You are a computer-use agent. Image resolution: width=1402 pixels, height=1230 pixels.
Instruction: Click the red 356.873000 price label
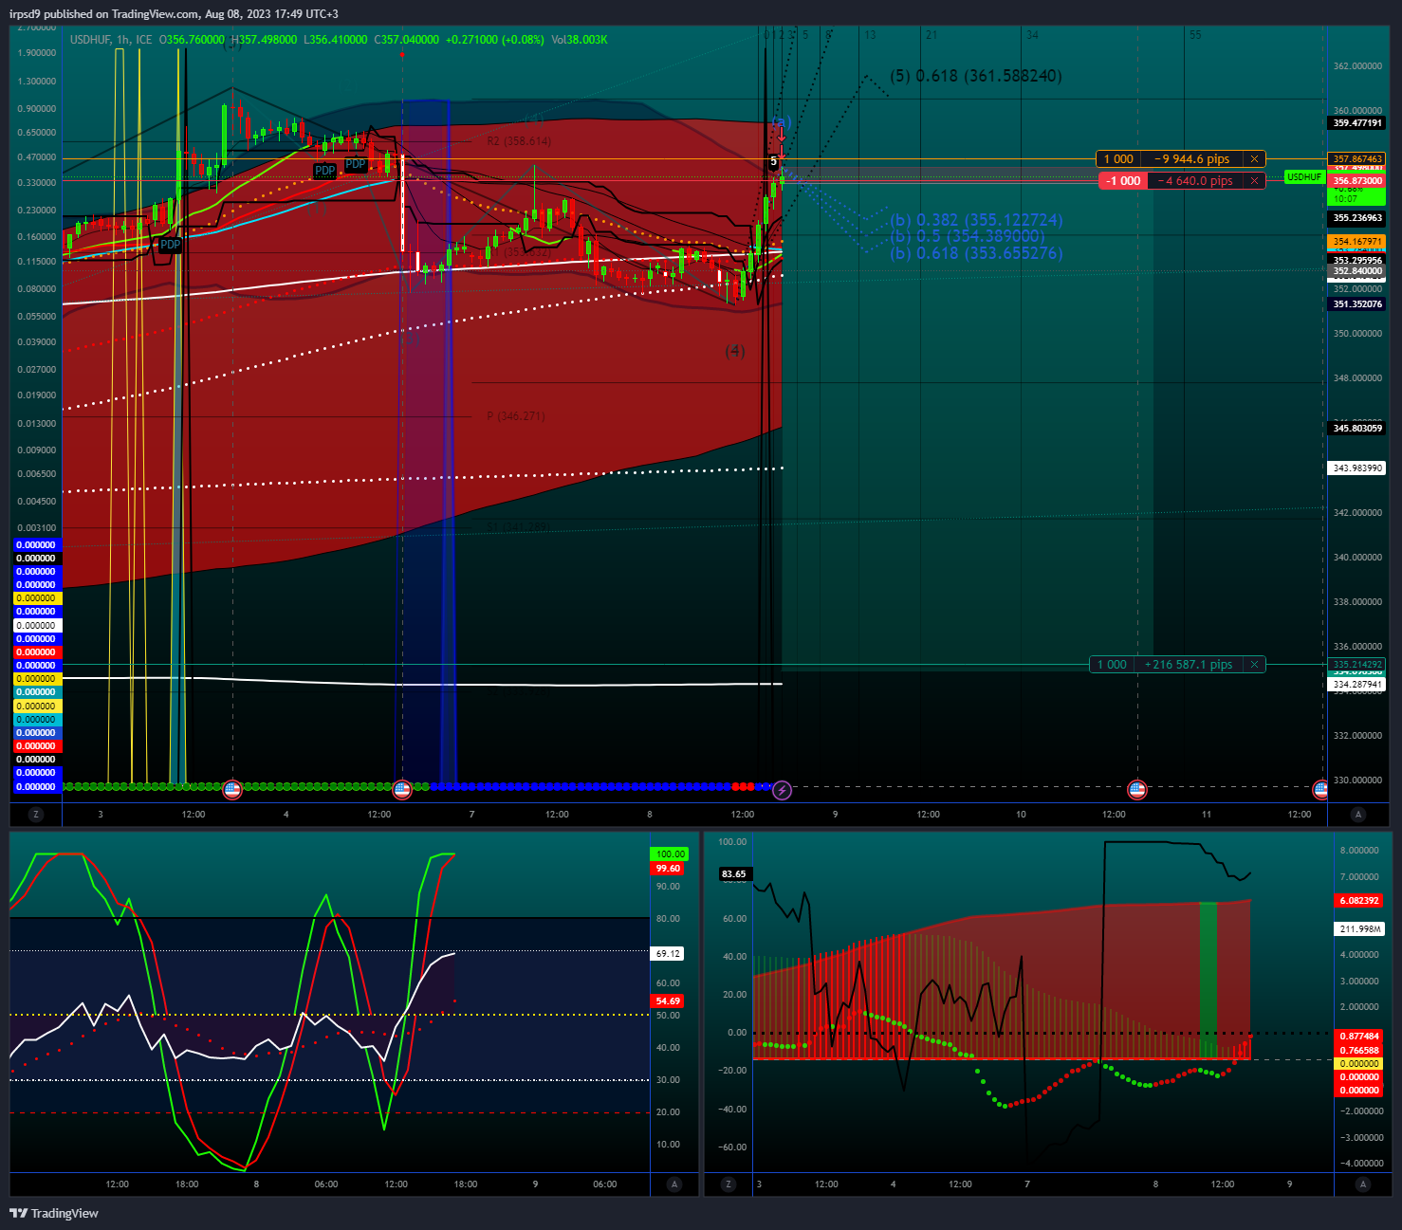pos(1357,181)
